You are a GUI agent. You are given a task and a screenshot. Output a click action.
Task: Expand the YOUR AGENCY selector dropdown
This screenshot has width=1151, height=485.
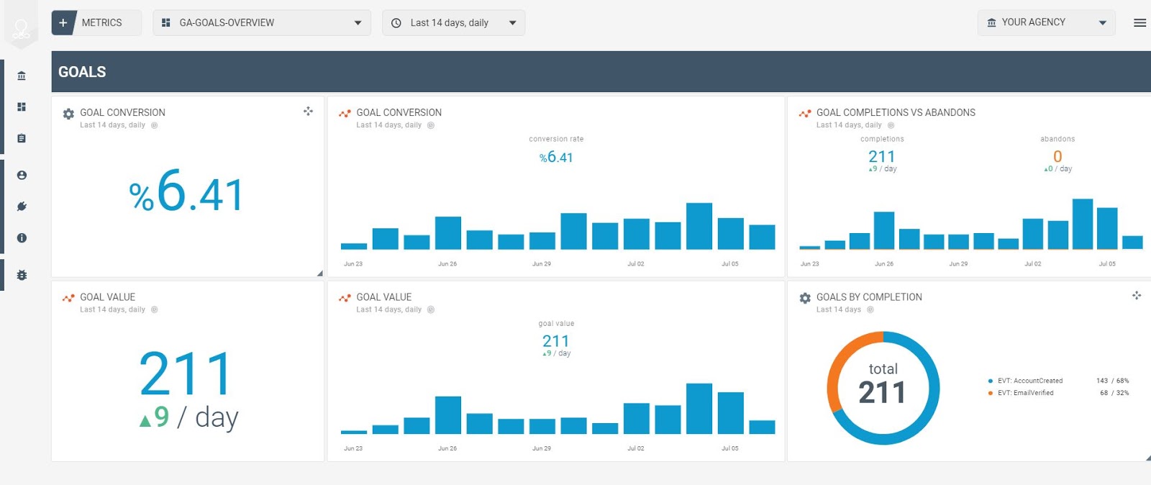pos(1046,22)
